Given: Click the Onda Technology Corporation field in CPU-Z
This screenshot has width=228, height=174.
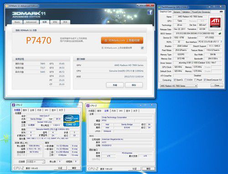Looking at the screenshot, I should 127,118.
